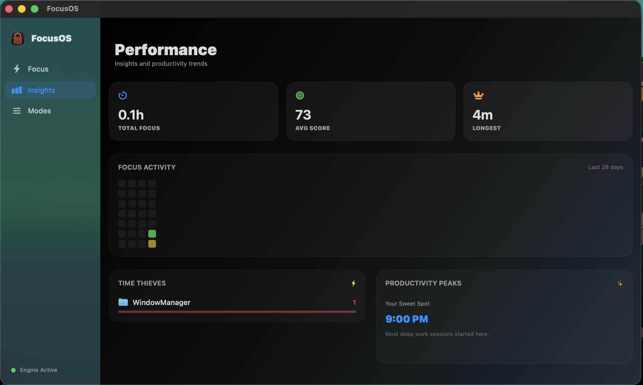Click the lightning bolt icon beside Focus
The image size is (643, 385).
coord(17,69)
